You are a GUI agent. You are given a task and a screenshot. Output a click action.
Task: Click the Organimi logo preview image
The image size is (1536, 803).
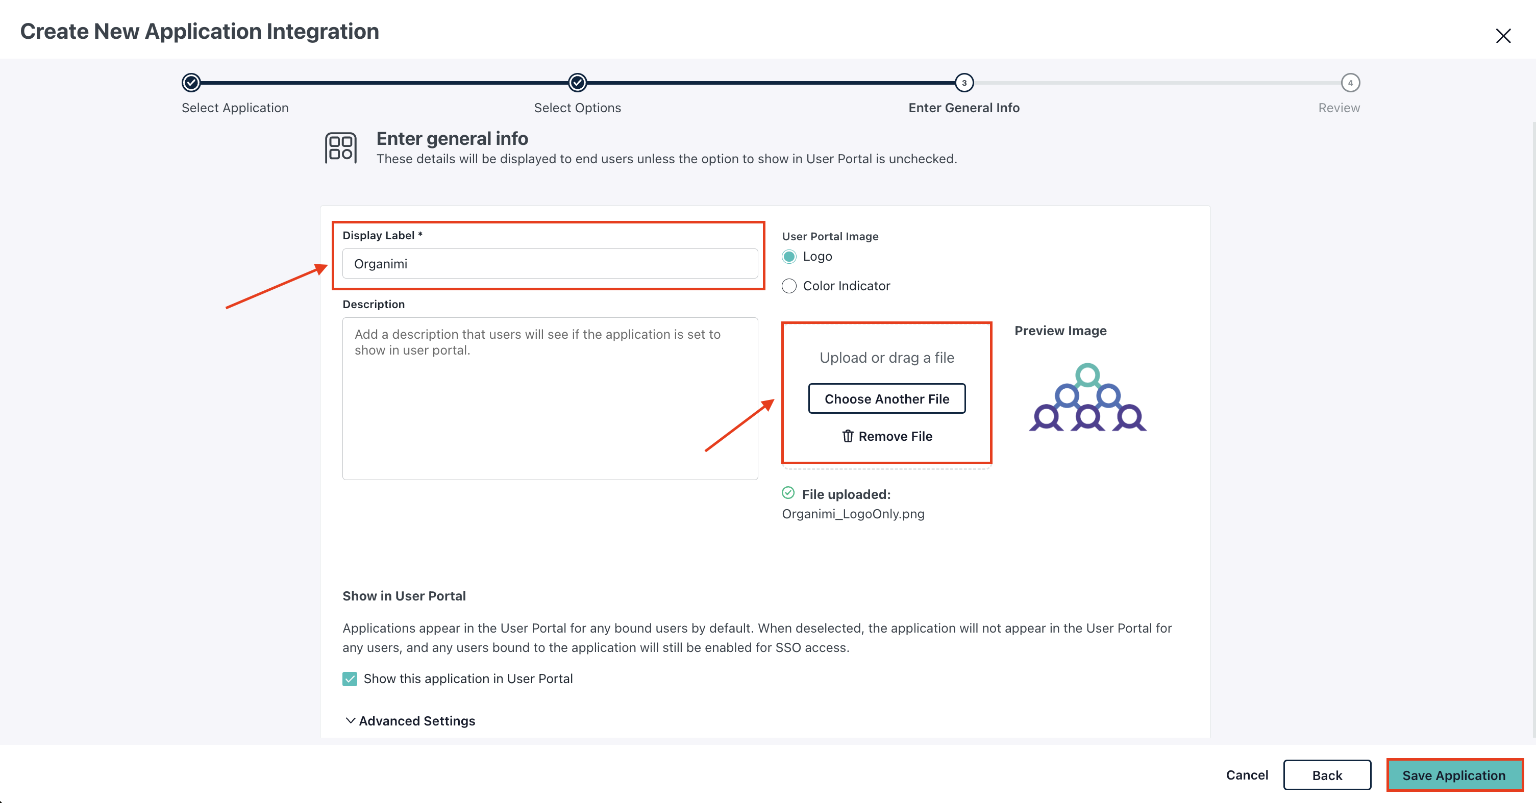pyautogui.click(x=1087, y=397)
